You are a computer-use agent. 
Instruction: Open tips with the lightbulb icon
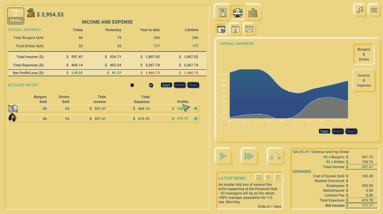tap(268, 177)
